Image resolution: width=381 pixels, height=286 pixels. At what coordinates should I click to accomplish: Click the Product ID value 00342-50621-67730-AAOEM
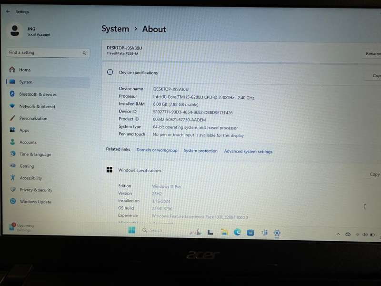(x=180, y=120)
